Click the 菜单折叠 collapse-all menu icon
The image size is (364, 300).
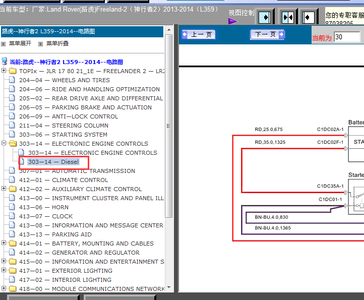click(41, 44)
